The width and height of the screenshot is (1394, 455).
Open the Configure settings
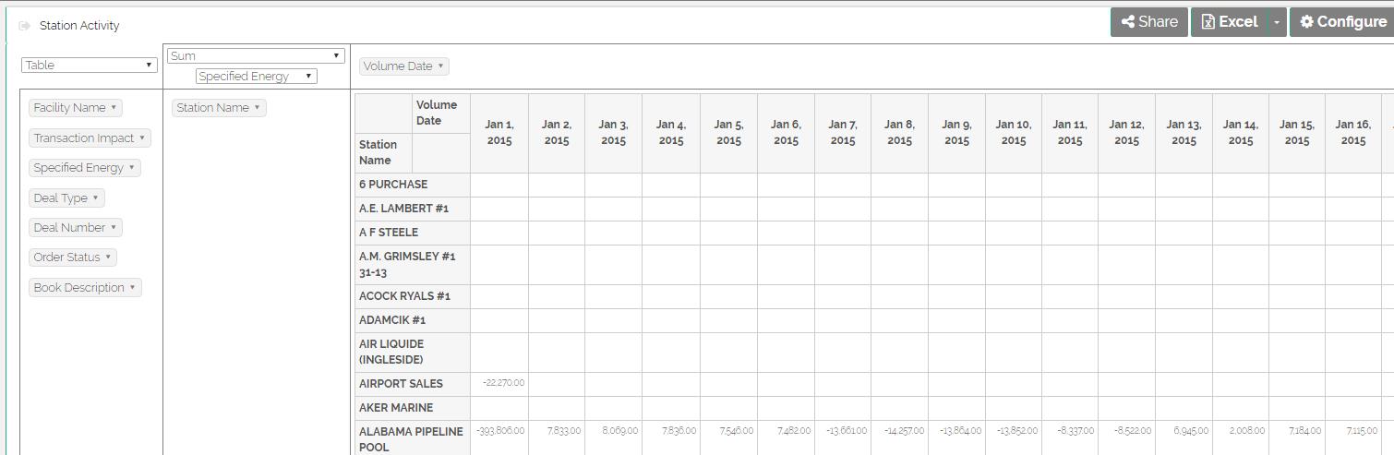tap(1342, 22)
